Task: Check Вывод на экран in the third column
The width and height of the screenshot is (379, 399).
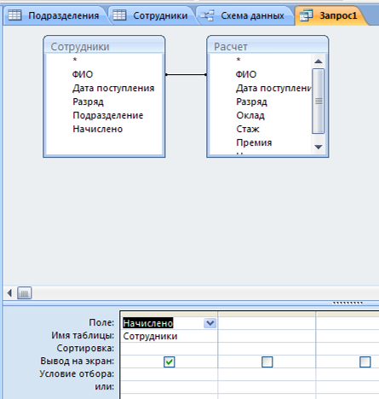Action: pyautogui.click(x=365, y=361)
